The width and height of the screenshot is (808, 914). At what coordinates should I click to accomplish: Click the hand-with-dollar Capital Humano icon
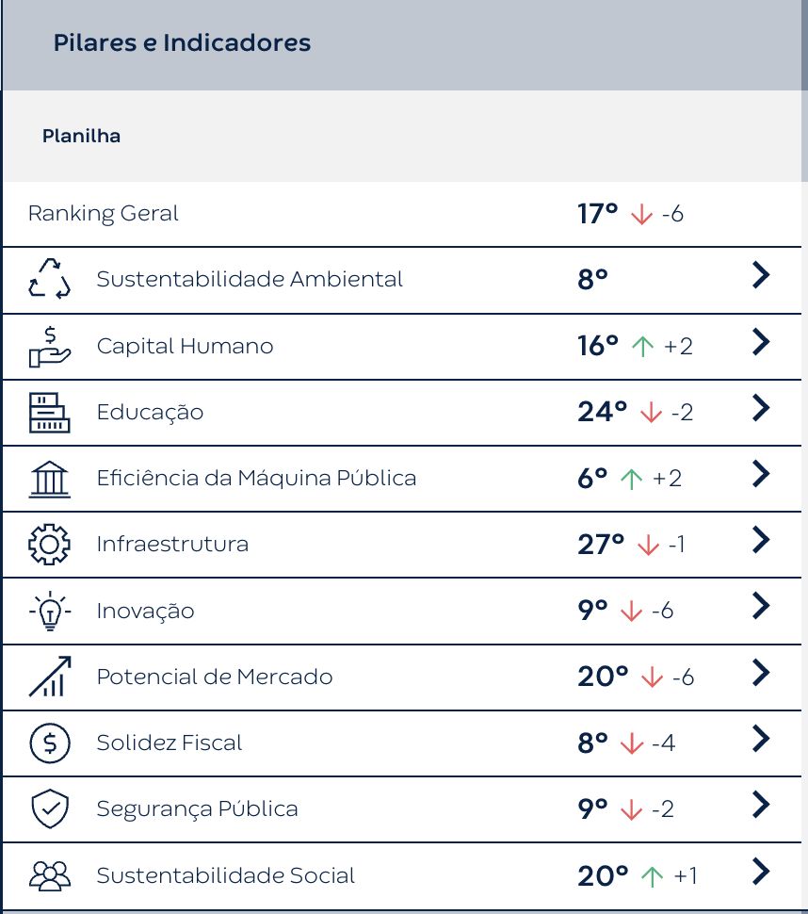[x=50, y=346]
